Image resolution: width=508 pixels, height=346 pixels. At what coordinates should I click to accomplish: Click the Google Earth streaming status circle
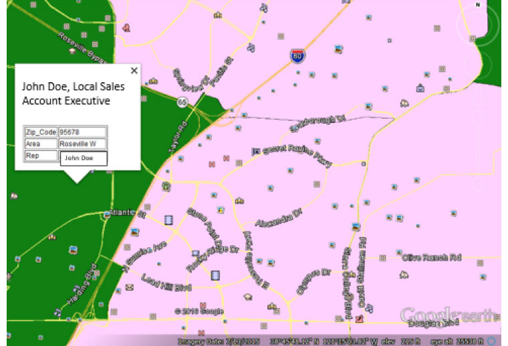tap(492, 341)
